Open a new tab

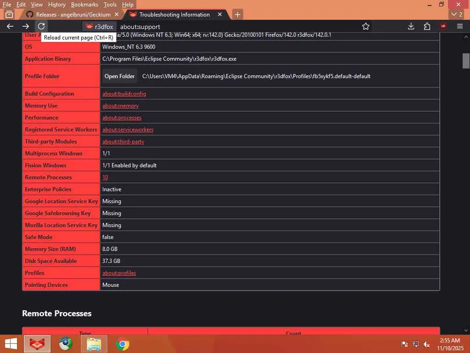coord(237,14)
